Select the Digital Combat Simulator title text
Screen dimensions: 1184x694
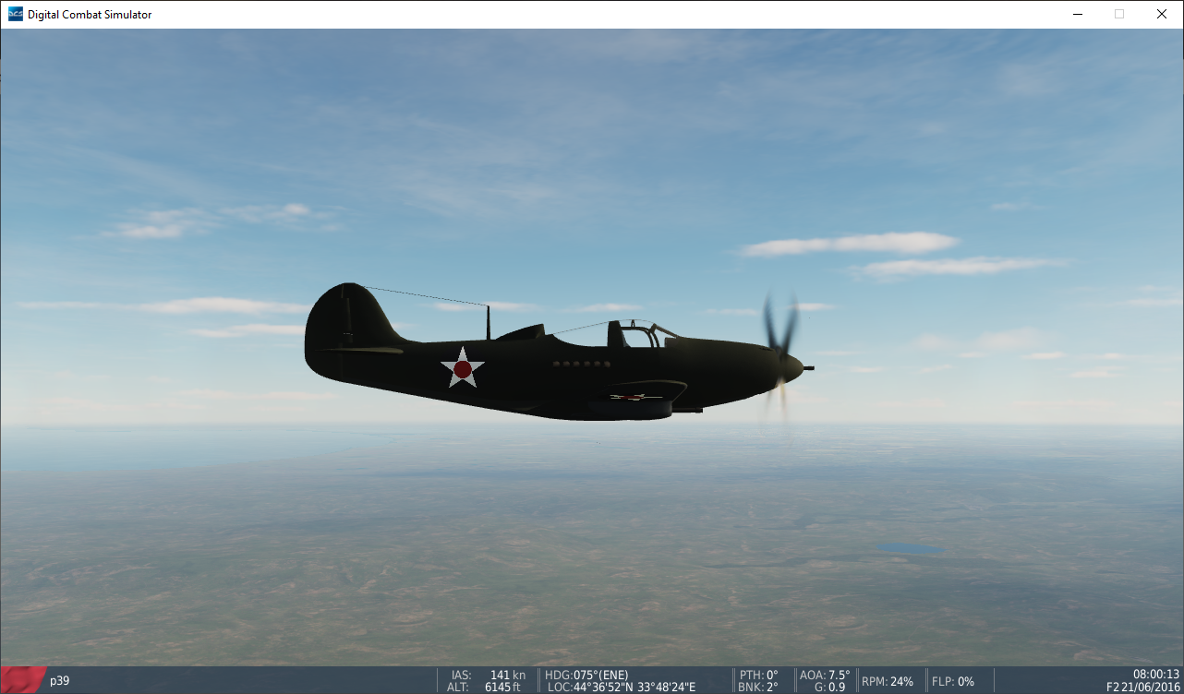coord(91,14)
